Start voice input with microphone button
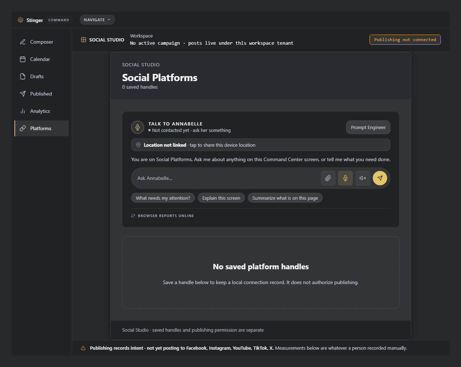 [x=345, y=178]
